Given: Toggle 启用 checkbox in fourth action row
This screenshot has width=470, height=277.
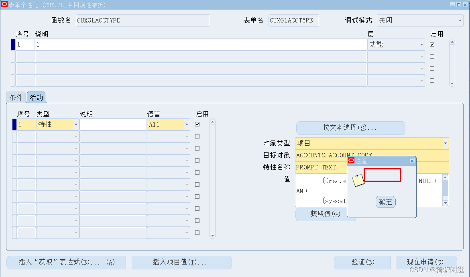Looking at the screenshot, I should 197,161.
